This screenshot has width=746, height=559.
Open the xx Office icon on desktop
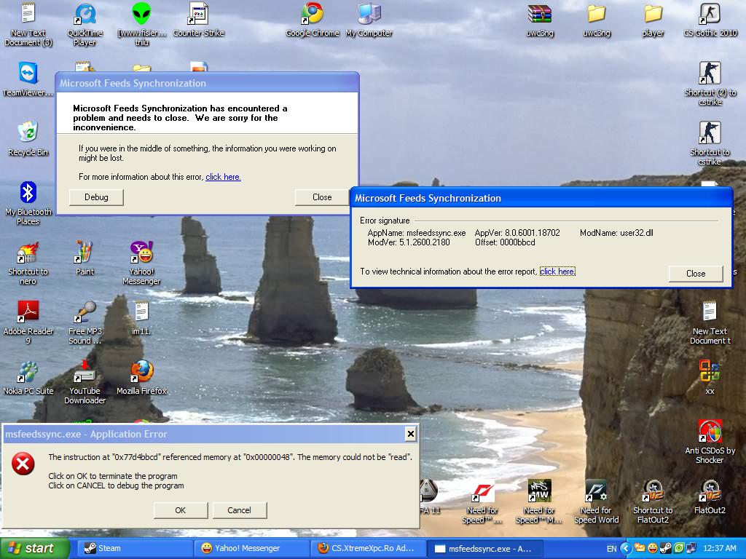710,378
